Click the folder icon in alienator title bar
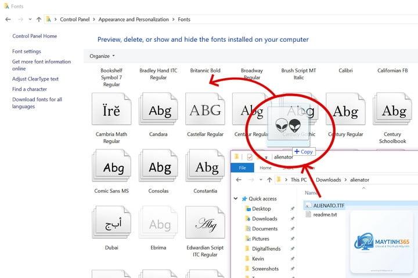 point(236,157)
